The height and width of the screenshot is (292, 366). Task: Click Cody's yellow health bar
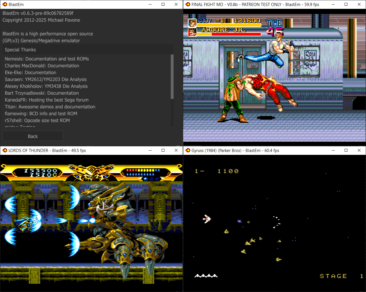[x=229, y=25]
